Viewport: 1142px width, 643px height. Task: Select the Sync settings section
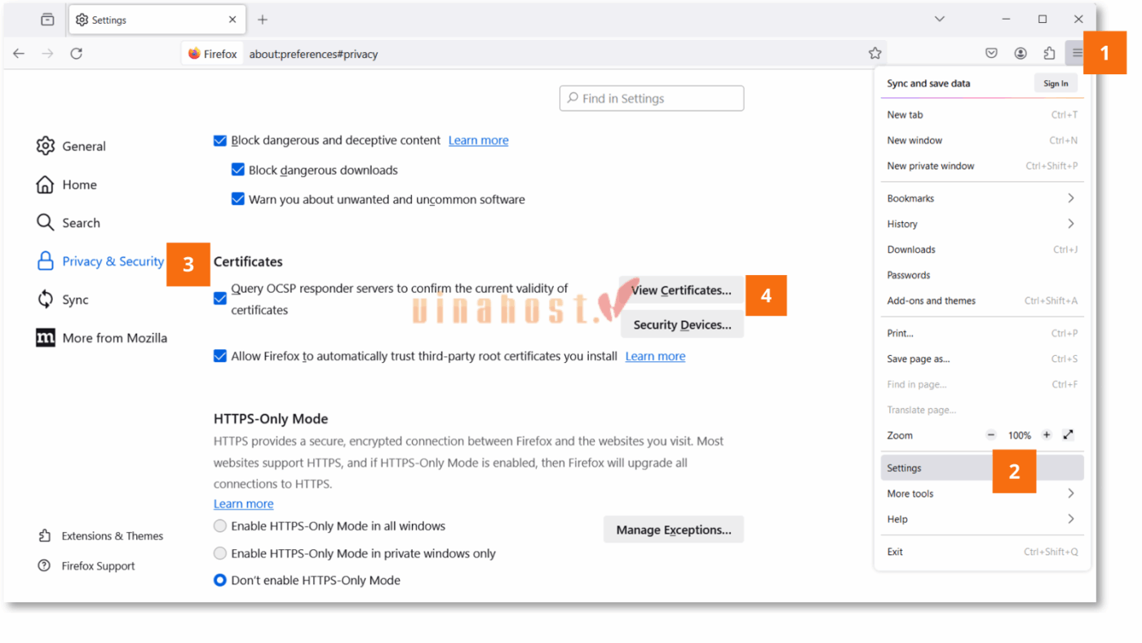click(x=77, y=299)
